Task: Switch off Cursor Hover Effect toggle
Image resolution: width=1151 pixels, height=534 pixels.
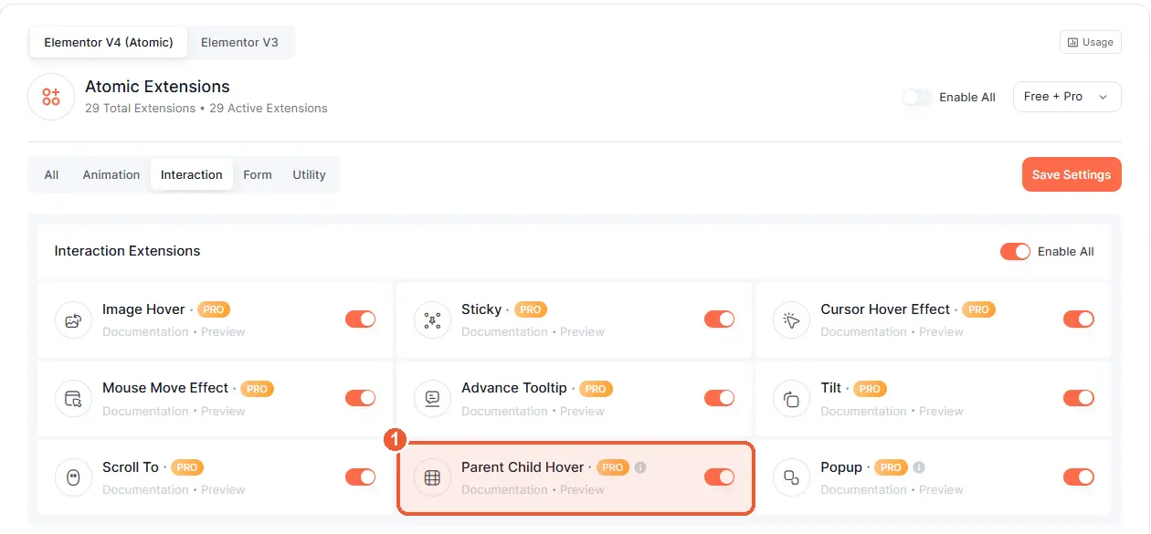Action: click(x=1078, y=319)
